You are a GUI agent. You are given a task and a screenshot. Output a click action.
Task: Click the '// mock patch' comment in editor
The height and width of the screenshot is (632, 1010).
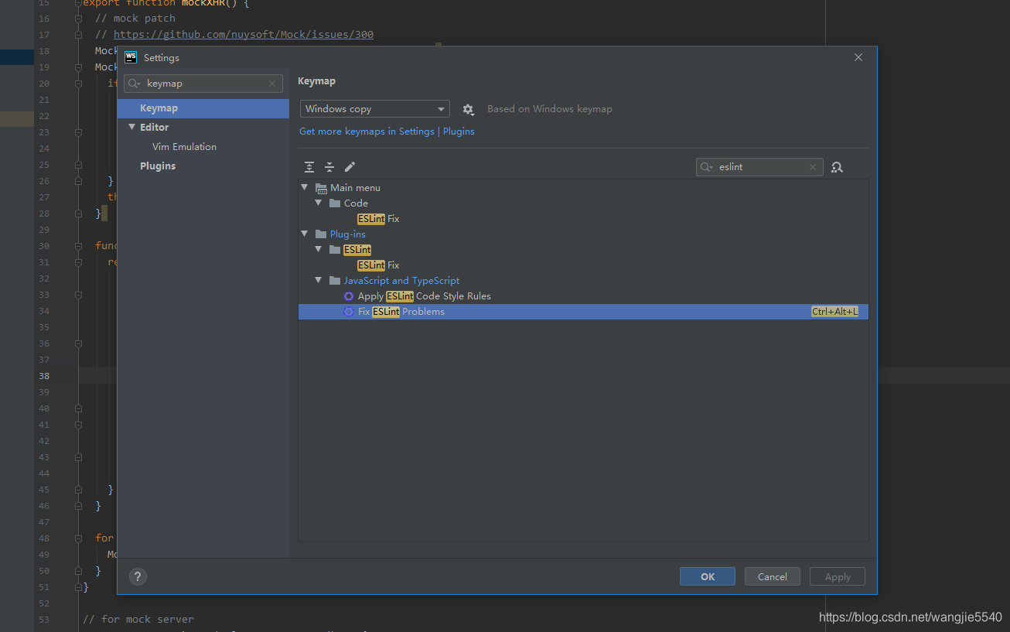135,18
